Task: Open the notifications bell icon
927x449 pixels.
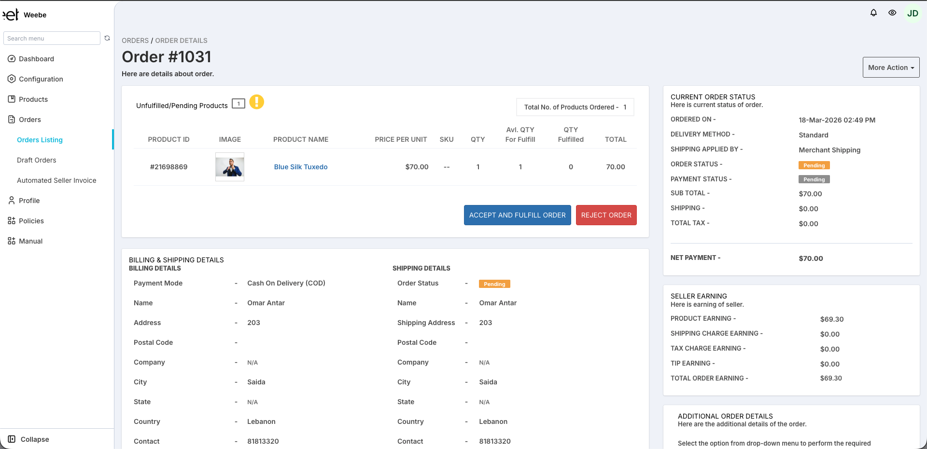Action: point(873,13)
